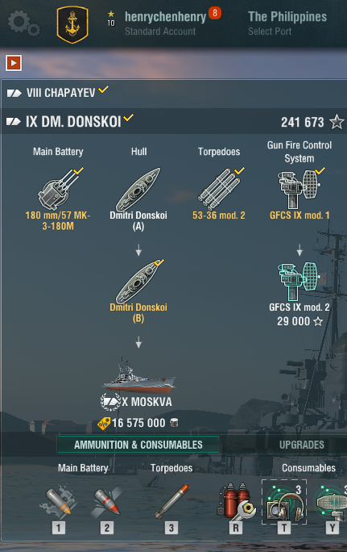The height and width of the screenshot is (552, 347).
Task: Open the Hydroacoustic Search consumable slot T
Action: tap(284, 508)
